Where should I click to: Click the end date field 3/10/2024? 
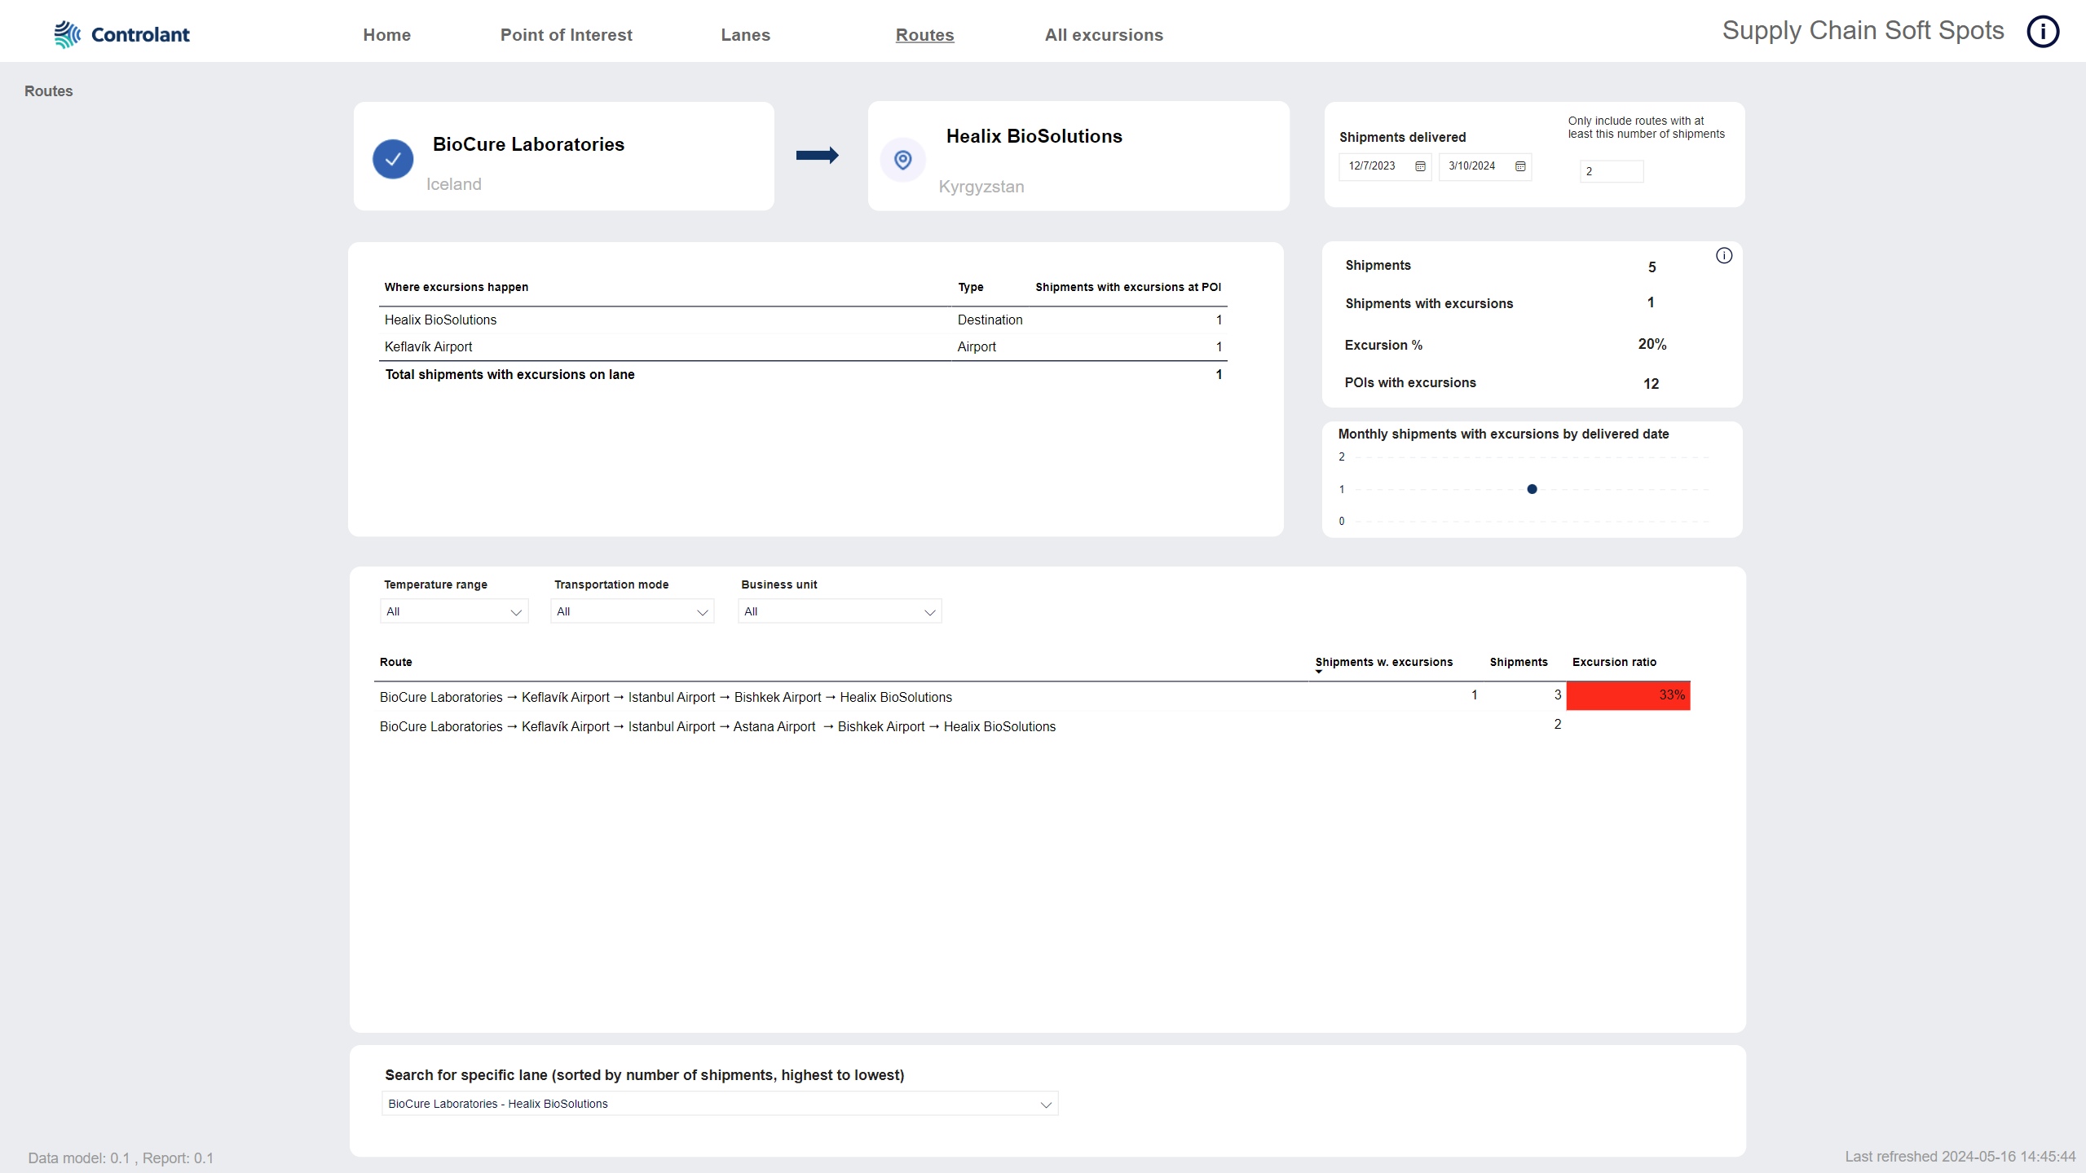point(1485,166)
